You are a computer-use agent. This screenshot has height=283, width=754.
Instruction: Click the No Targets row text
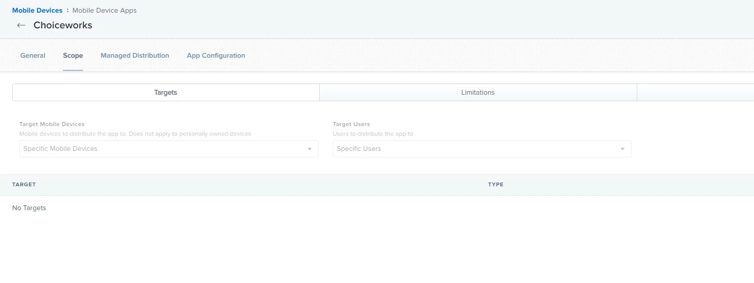coord(29,208)
